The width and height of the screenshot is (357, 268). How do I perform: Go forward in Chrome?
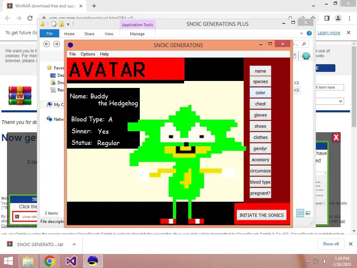pyautogui.click(x=19, y=18)
